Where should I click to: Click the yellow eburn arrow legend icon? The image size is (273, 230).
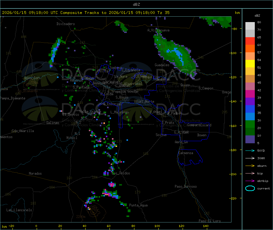pyautogui.click(x=250, y=166)
